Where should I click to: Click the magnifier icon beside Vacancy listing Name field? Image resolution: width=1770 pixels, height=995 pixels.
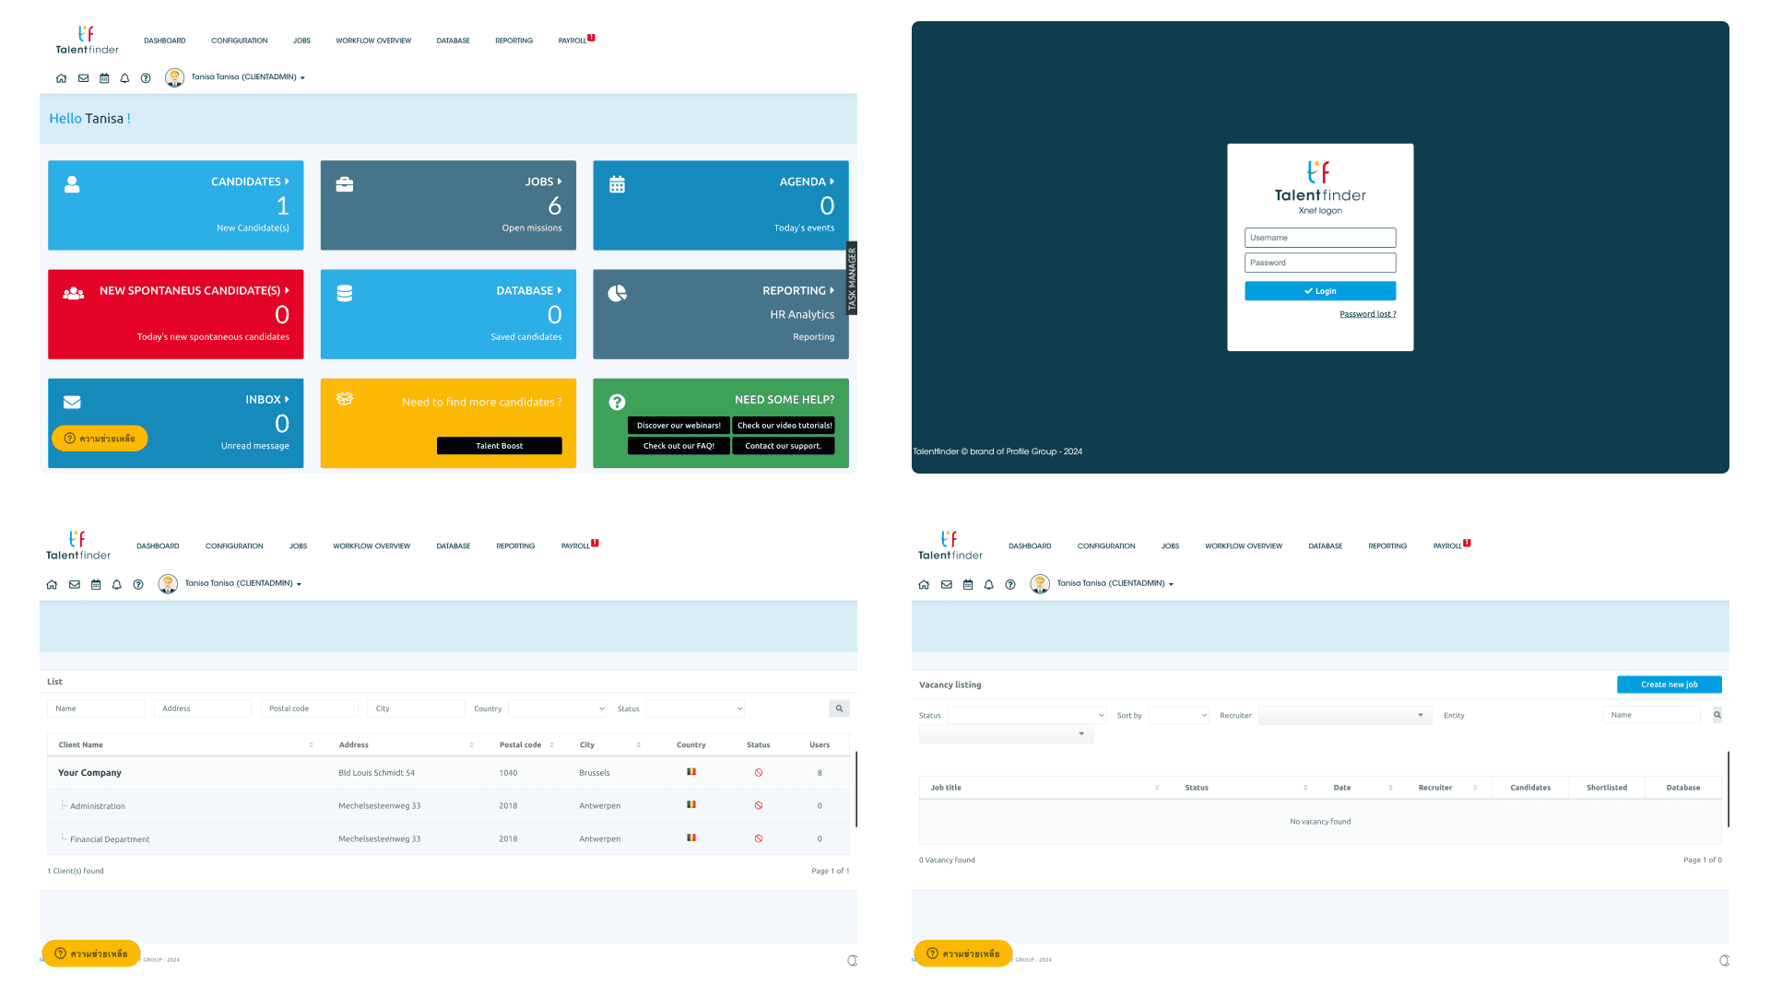[x=1717, y=715]
